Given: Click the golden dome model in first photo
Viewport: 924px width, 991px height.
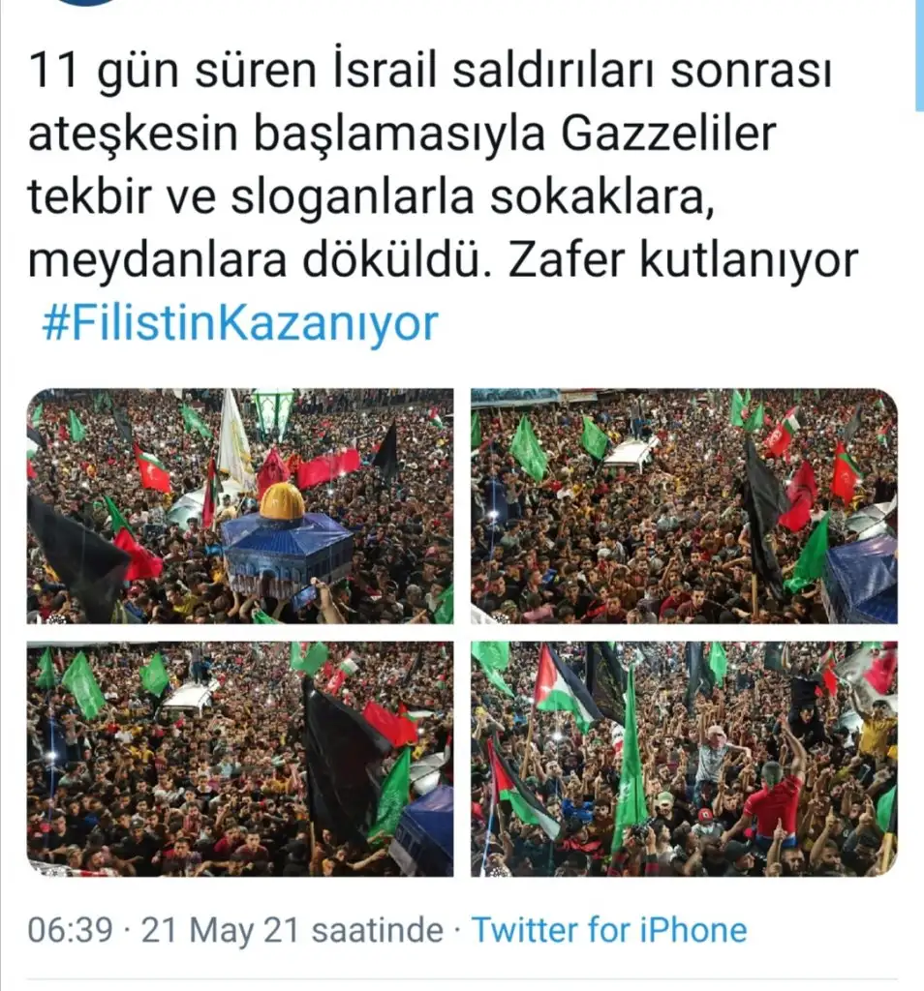Looking at the screenshot, I should (283, 502).
